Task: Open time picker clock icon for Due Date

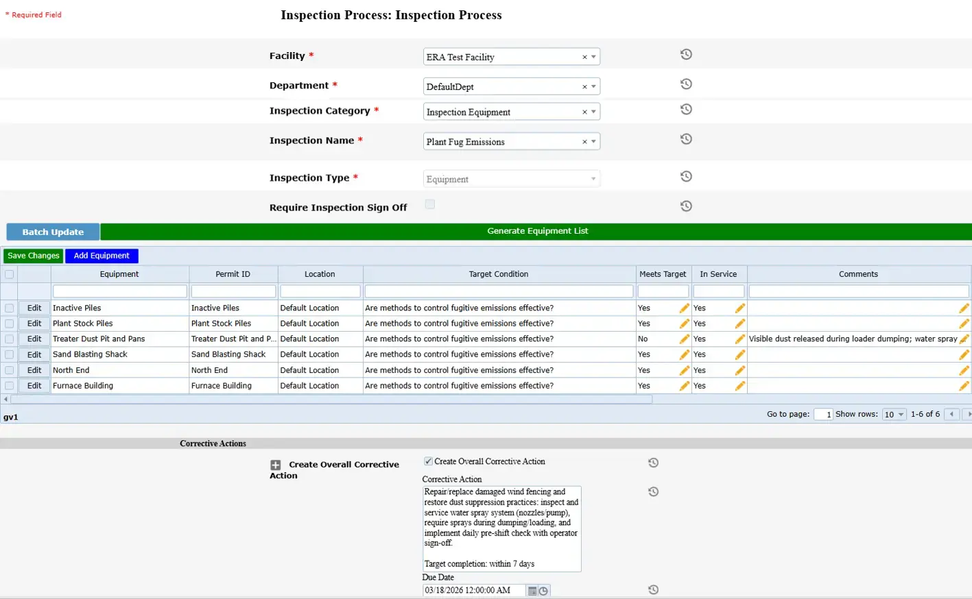Action: point(543,591)
